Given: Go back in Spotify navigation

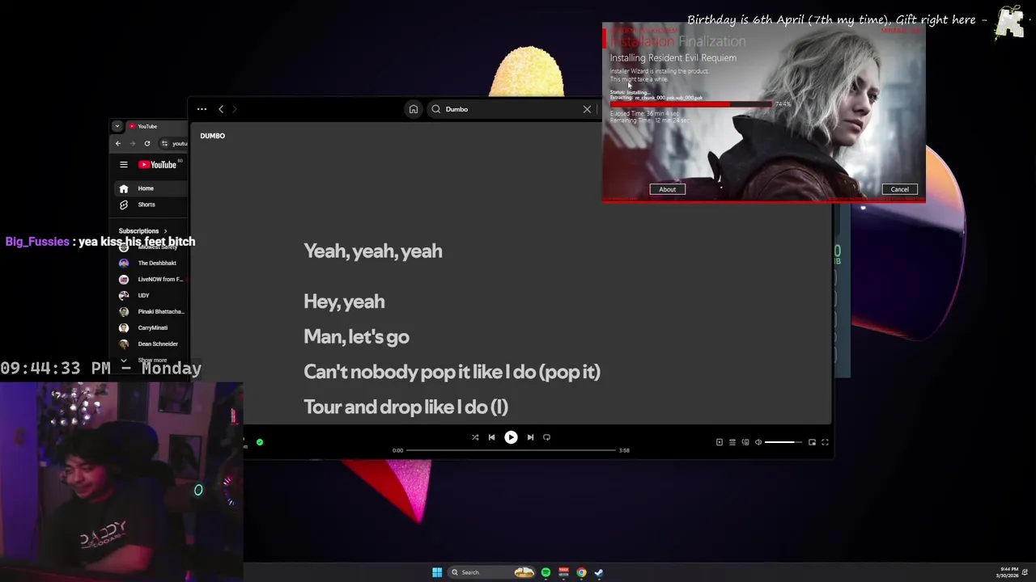Looking at the screenshot, I should [x=221, y=109].
